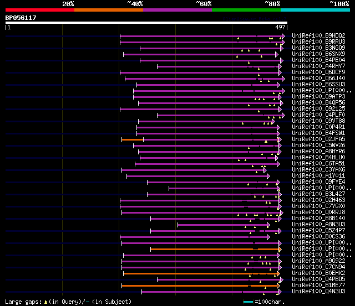Screen dimensions: 355x306
Task: Select the UniRef100_Q9VT88 label
Action: point(318,121)
